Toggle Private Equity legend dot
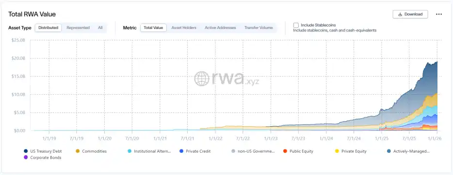Screen dimensions: 453x175 pyautogui.click(x=337, y=151)
